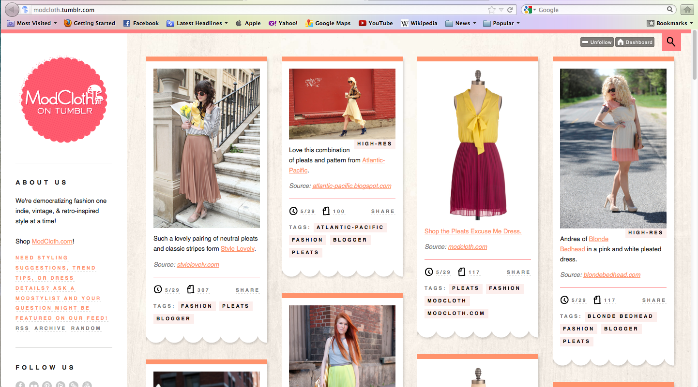Open the pink Tumblr search icon
698x387 pixels.
(671, 42)
